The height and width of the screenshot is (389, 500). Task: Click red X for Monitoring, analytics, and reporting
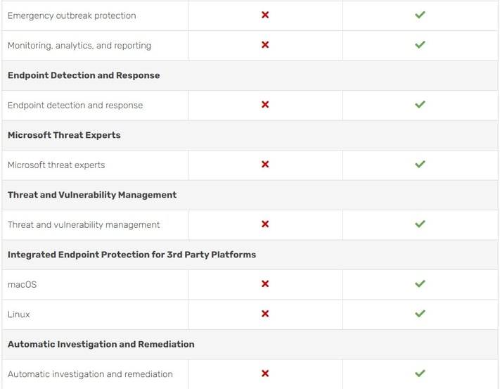[265, 45]
